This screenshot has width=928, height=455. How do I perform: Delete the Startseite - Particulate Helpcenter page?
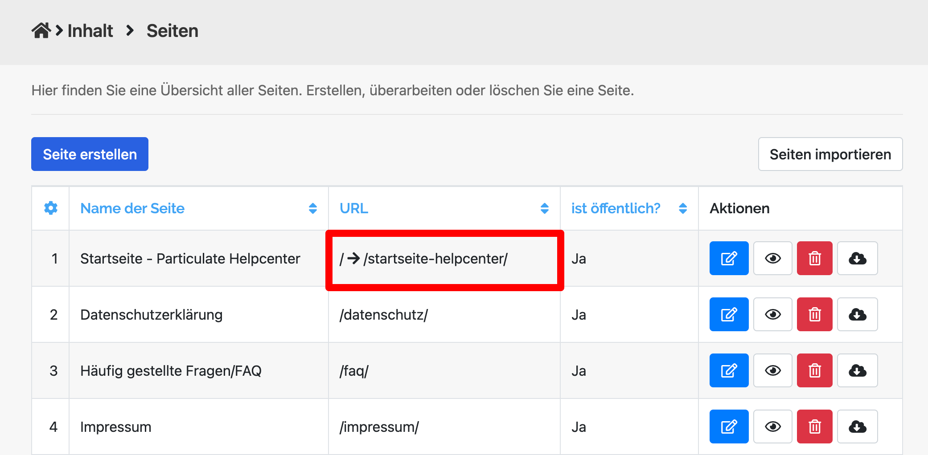pyautogui.click(x=814, y=258)
